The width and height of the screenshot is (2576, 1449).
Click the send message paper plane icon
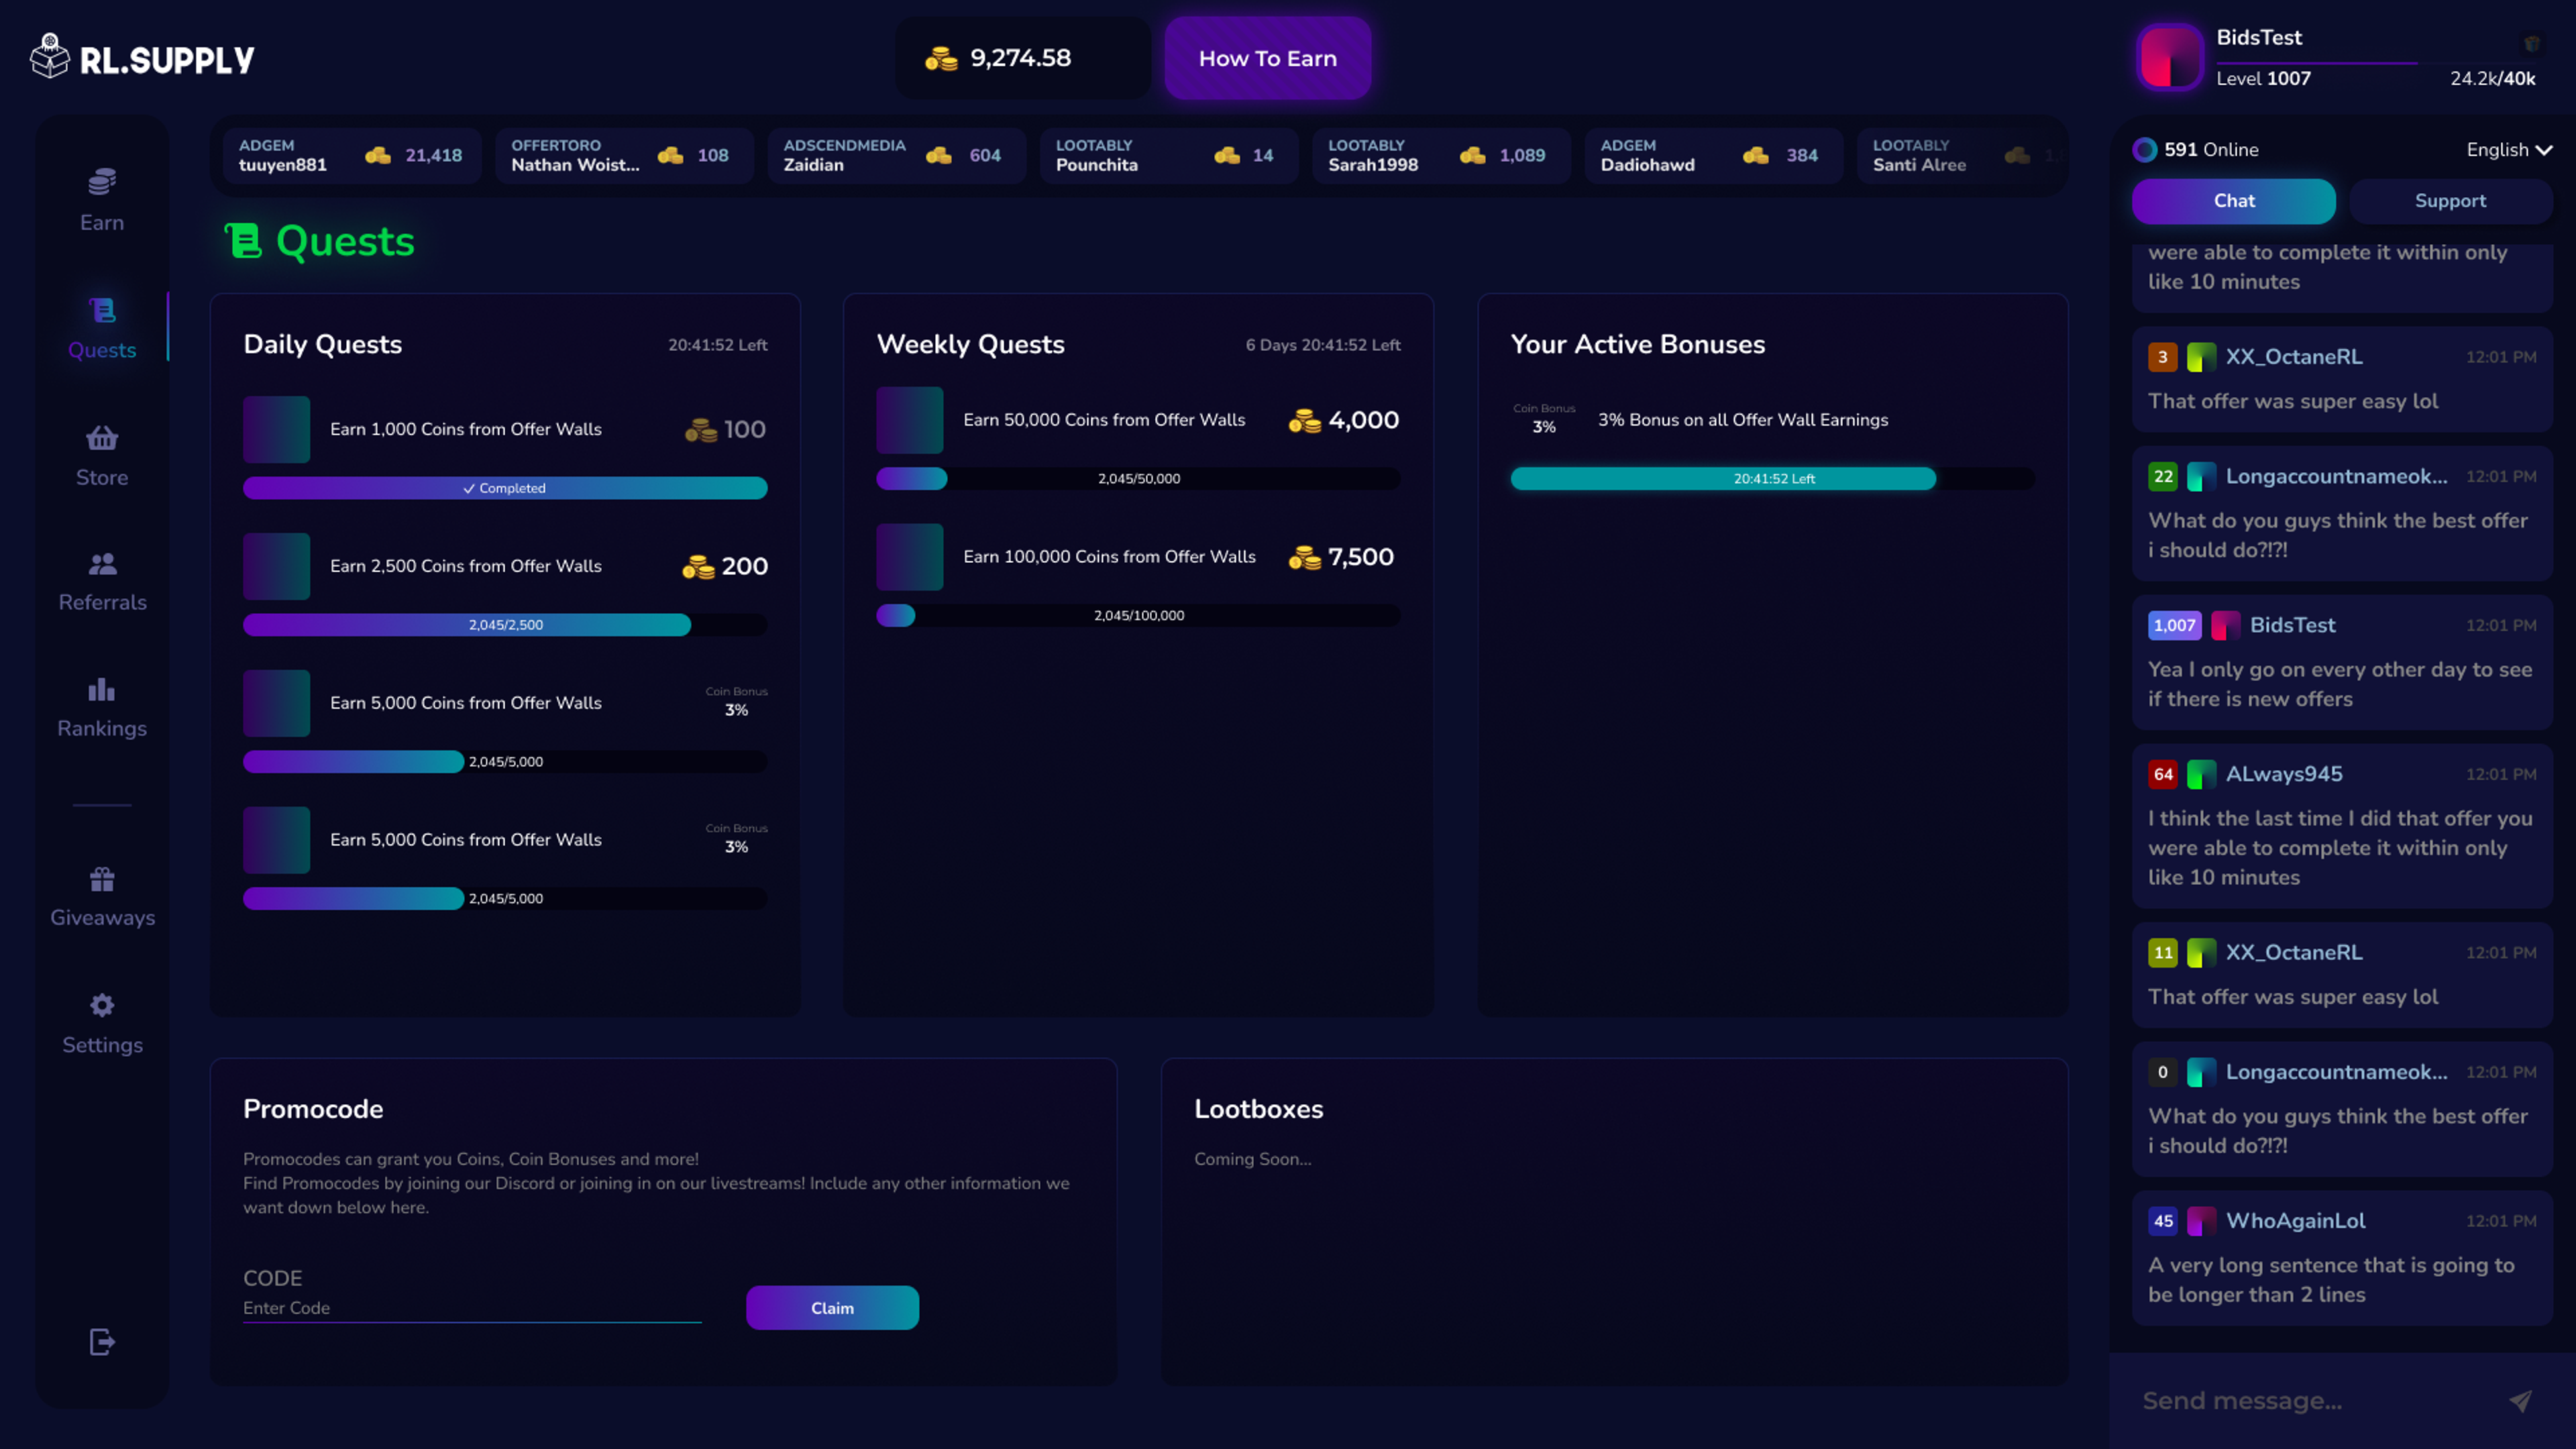tap(2520, 1400)
